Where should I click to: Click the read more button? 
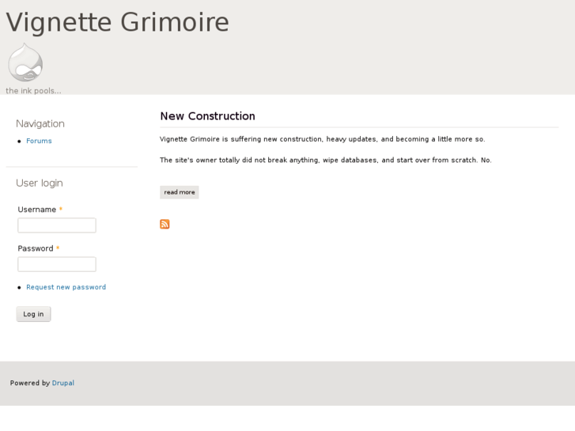coord(180,192)
